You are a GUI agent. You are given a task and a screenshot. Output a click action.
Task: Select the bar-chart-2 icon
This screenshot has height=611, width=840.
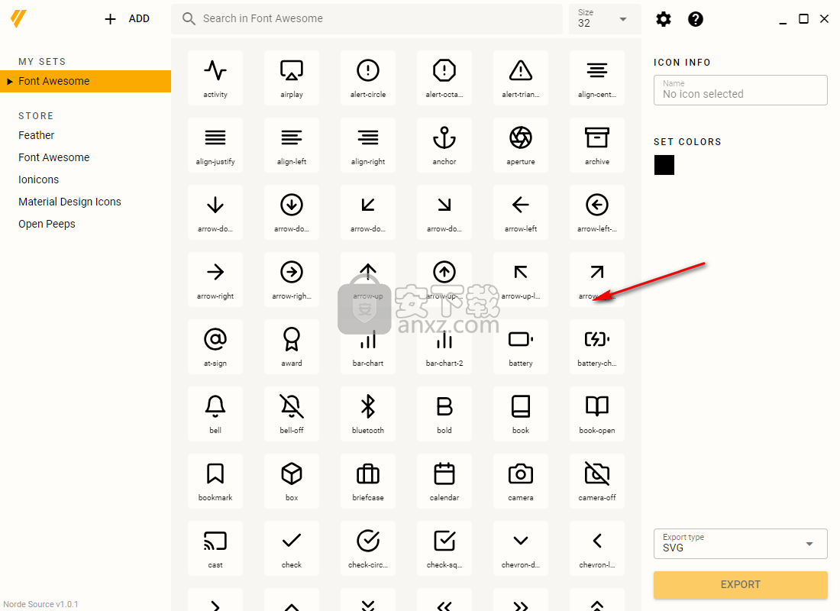coord(444,346)
